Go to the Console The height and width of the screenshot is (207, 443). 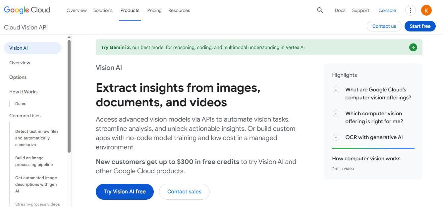[387, 10]
